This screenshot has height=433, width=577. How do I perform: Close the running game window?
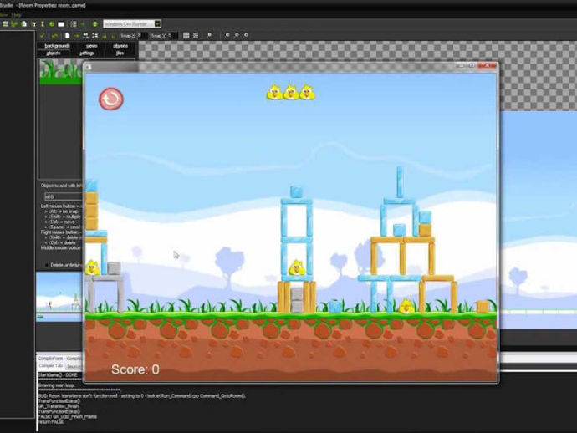(x=487, y=65)
